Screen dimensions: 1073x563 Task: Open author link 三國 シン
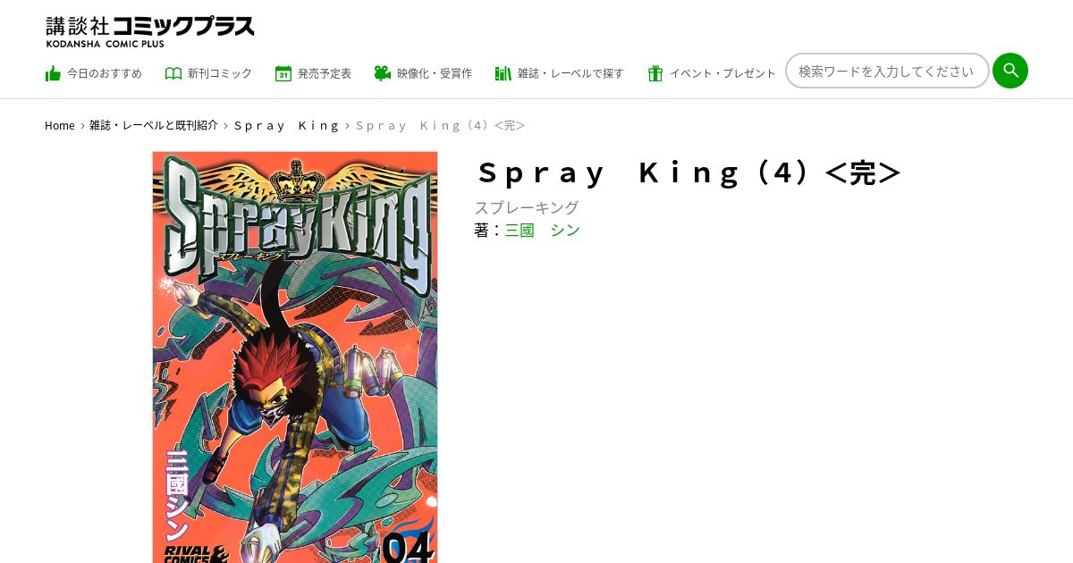point(542,231)
